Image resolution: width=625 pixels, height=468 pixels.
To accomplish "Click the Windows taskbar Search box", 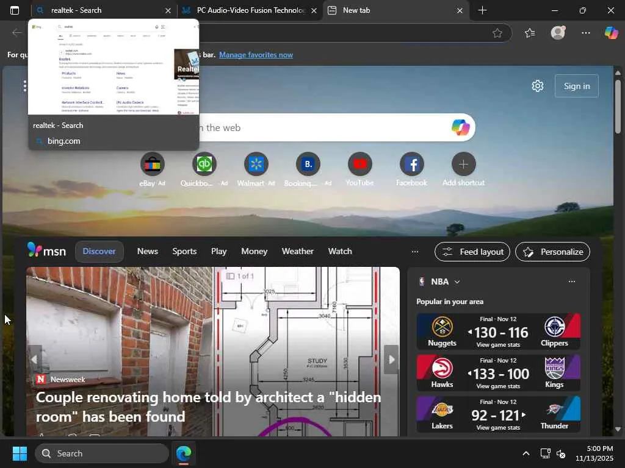I will [102, 453].
